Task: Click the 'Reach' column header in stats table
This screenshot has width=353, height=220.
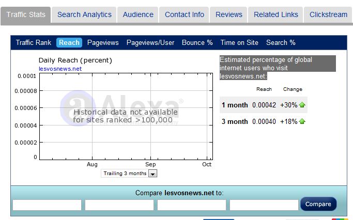Action: 264,89
